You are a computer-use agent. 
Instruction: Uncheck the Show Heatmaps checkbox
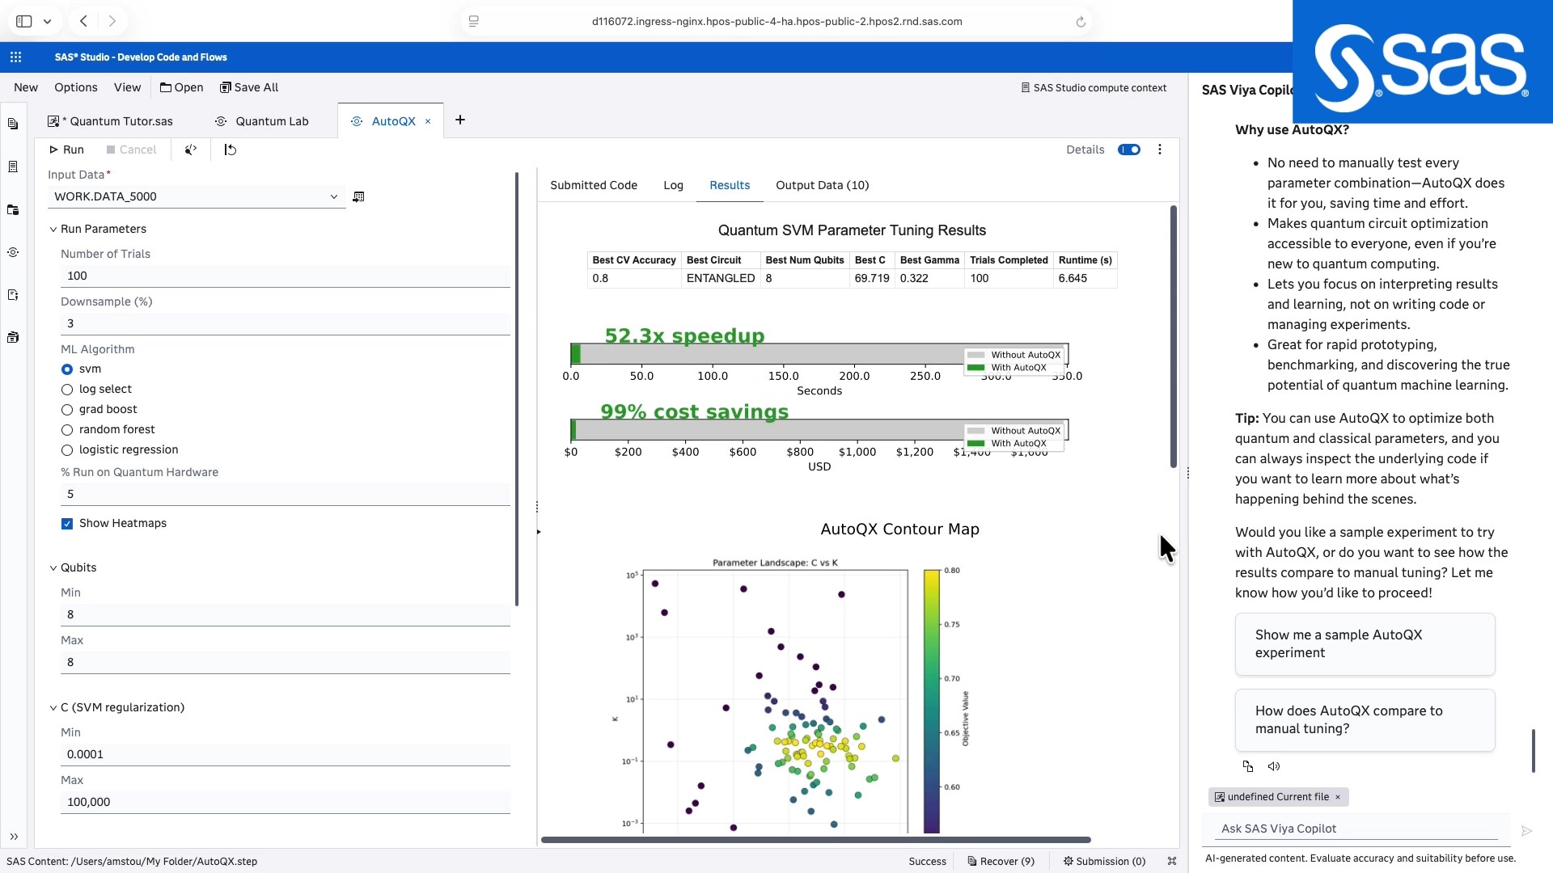[66, 524]
